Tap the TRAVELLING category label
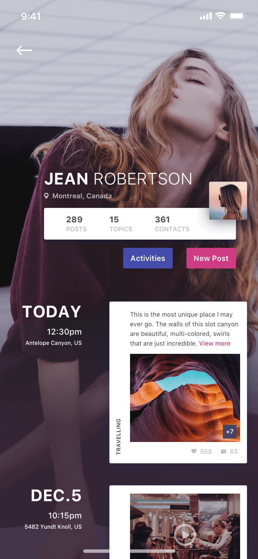The height and width of the screenshot is (559, 258). pos(119,437)
